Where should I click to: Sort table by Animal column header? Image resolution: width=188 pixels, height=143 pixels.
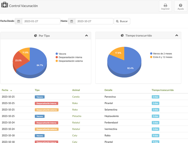point(76,90)
